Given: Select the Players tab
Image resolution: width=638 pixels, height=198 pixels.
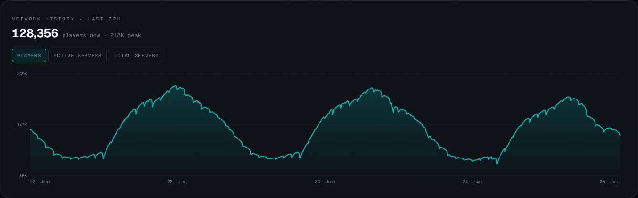Looking at the screenshot, I should point(29,56).
